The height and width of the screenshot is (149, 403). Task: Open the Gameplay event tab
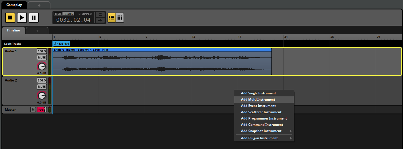click(x=14, y=5)
